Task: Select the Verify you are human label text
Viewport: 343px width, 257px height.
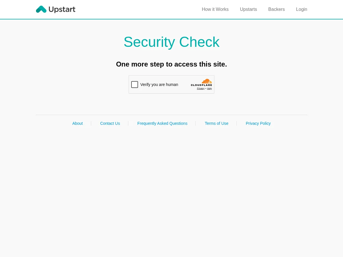Action: point(159,84)
